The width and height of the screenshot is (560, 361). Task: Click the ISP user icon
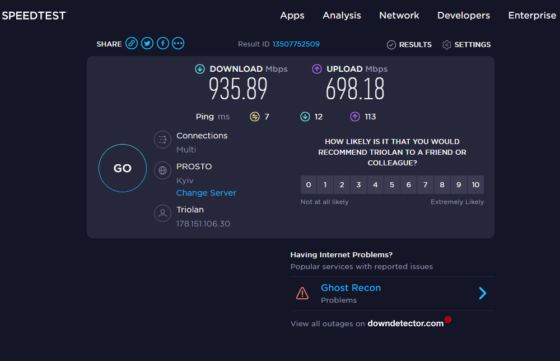[x=162, y=214]
